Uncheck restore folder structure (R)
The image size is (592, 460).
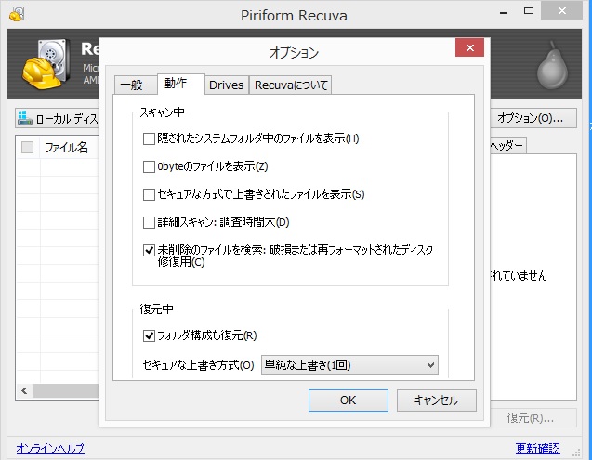click(x=149, y=335)
